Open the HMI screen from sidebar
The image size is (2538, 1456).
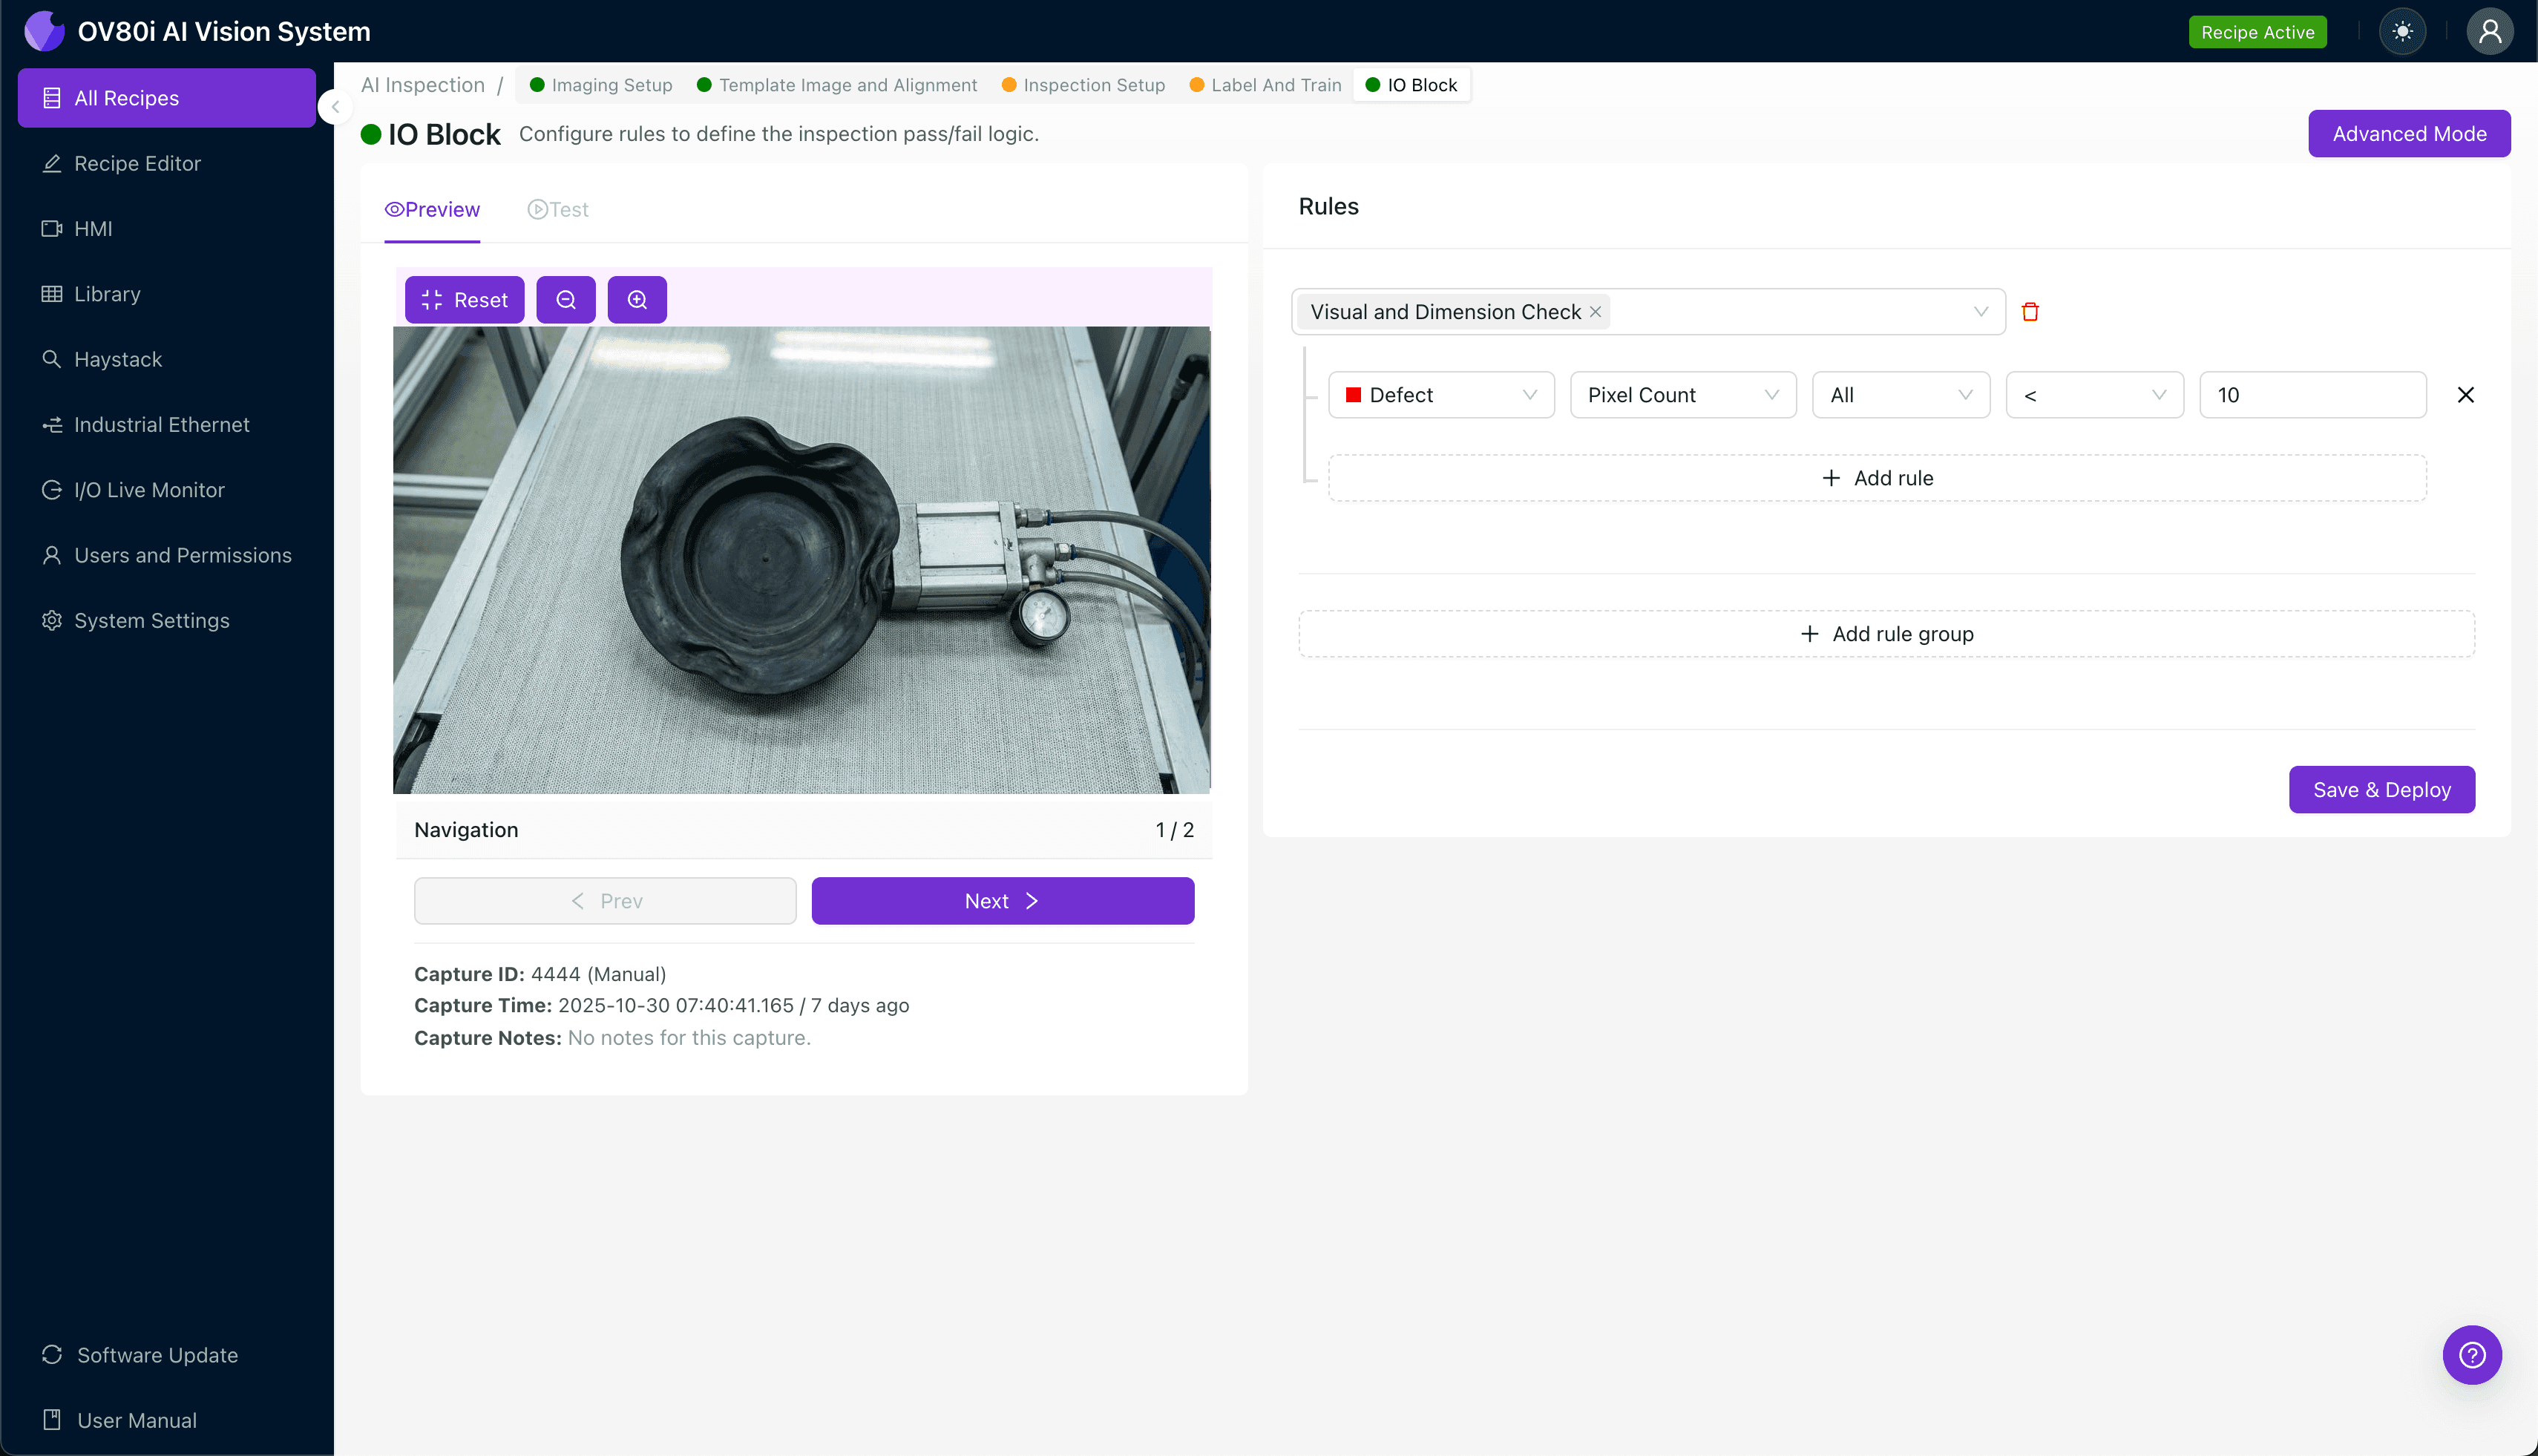[93, 228]
